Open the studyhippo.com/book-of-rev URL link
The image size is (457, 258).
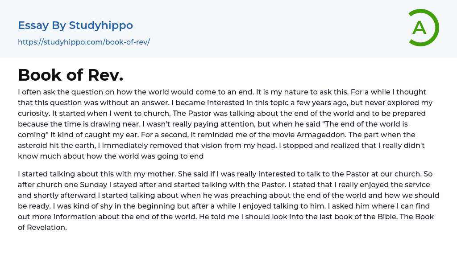84,42
